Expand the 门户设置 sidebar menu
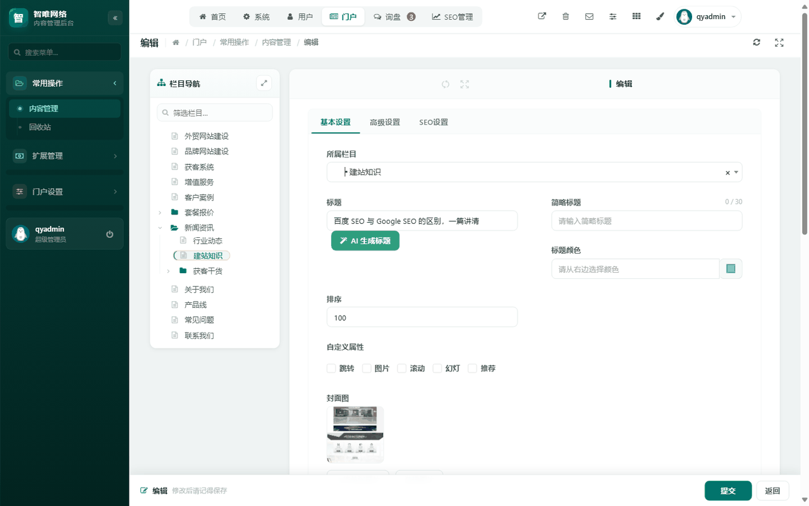The image size is (809, 506). [x=66, y=192]
